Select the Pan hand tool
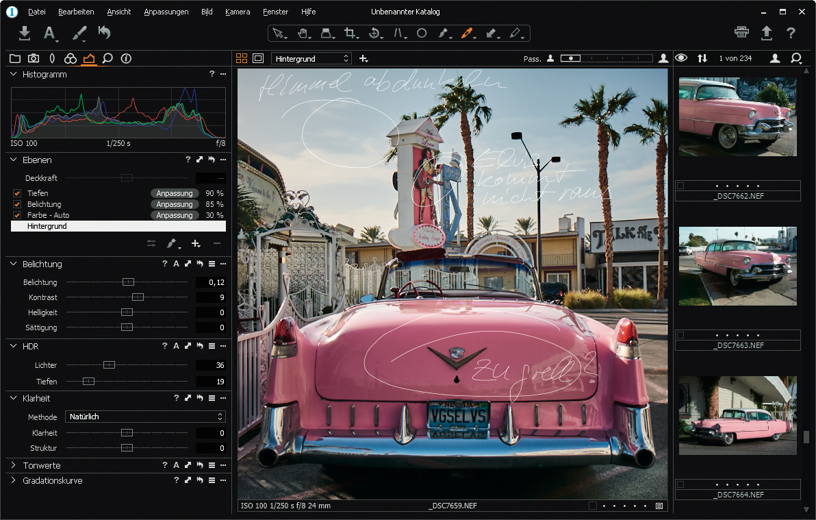 pos(302,33)
